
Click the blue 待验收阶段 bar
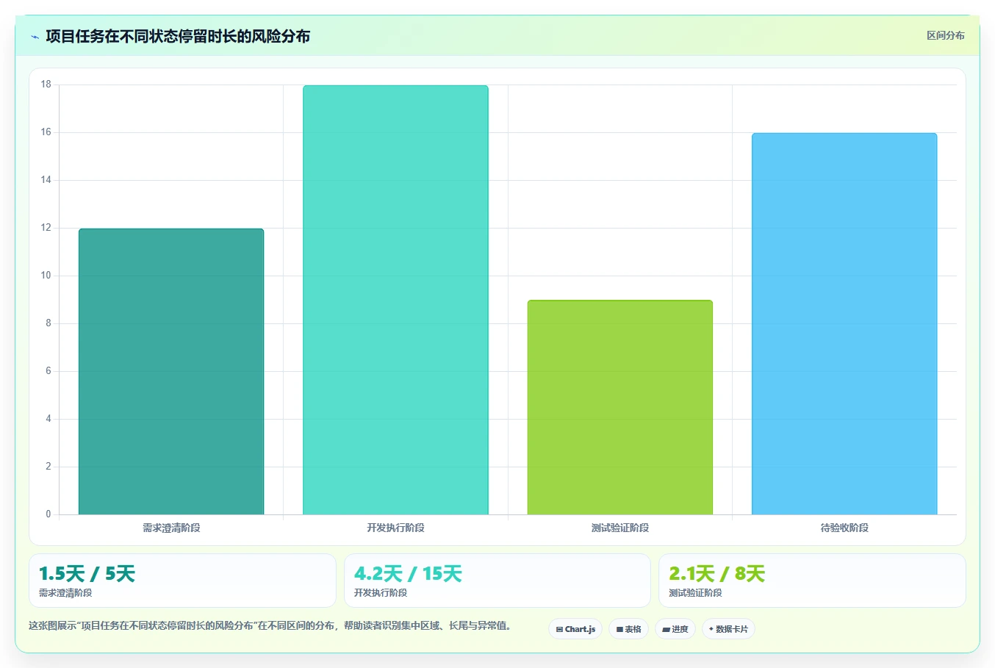[x=844, y=324]
